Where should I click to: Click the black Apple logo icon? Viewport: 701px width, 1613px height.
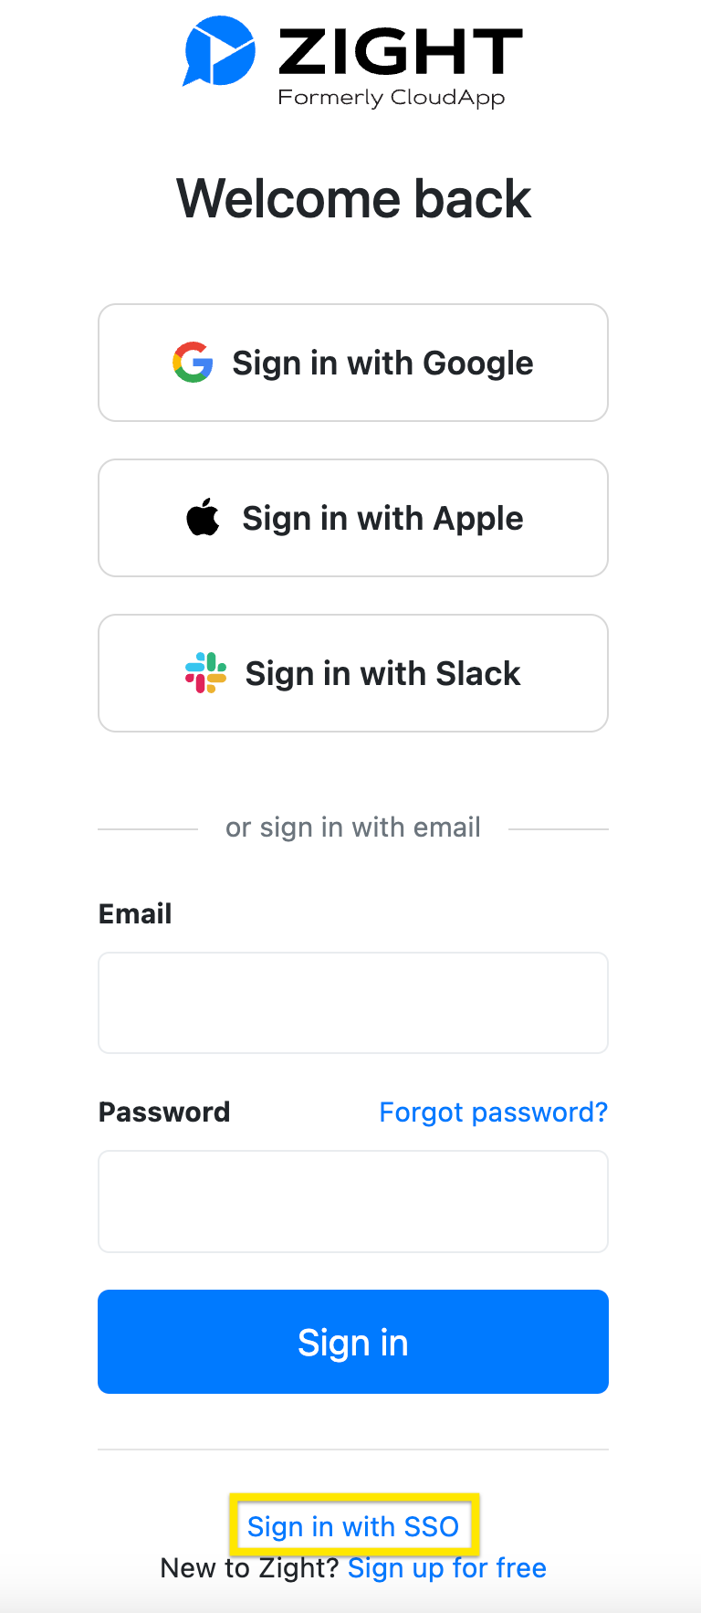[203, 517]
